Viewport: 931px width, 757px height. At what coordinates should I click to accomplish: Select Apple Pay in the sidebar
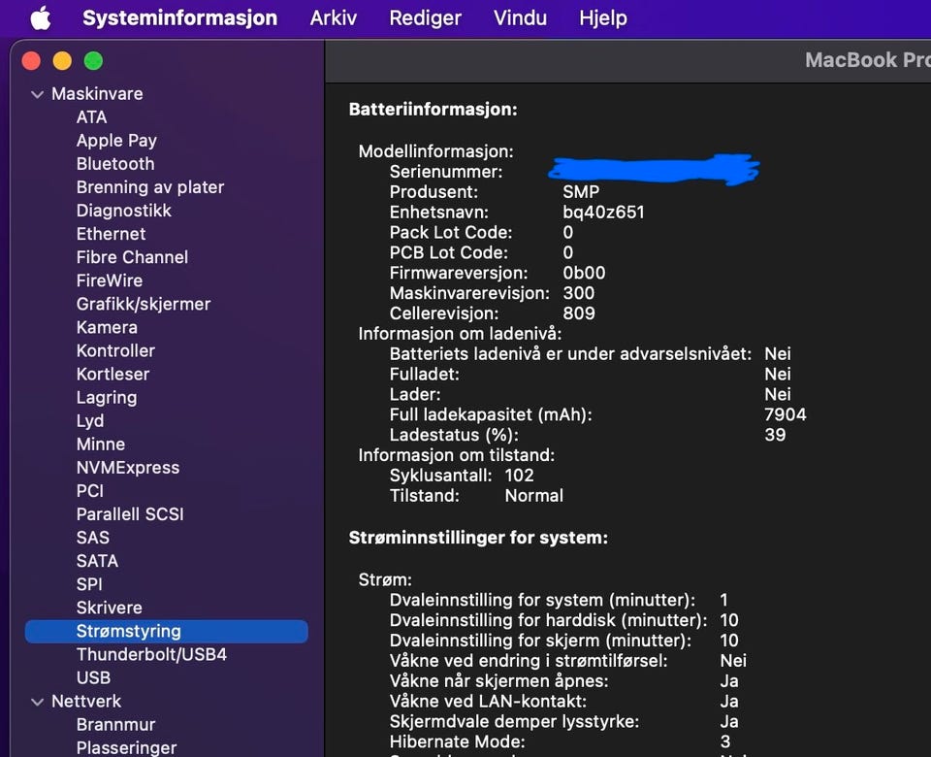point(116,141)
